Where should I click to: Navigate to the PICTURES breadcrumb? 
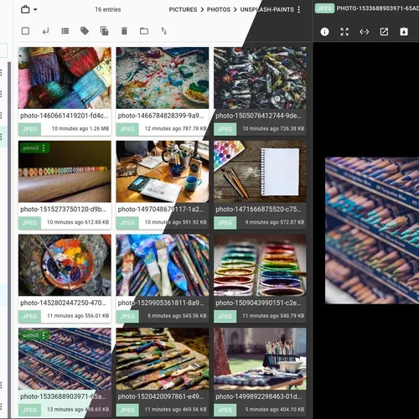click(x=183, y=9)
